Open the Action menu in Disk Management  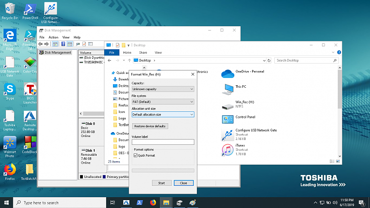tap(53, 37)
